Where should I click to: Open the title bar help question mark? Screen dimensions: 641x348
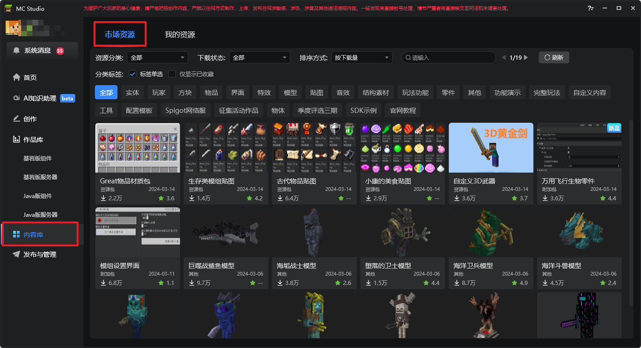coord(590,8)
